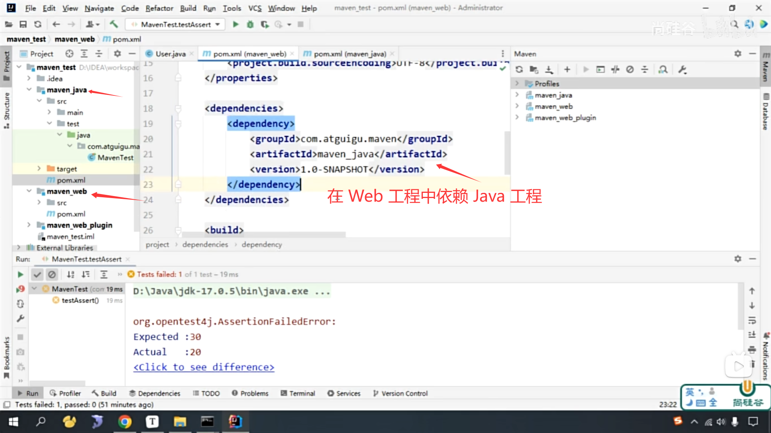Image resolution: width=771 pixels, height=433 pixels.
Task: Open Maven settings wrench icon
Action: tap(682, 69)
